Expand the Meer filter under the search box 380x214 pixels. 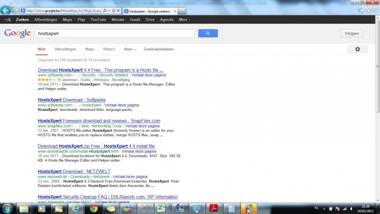click(x=130, y=49)
